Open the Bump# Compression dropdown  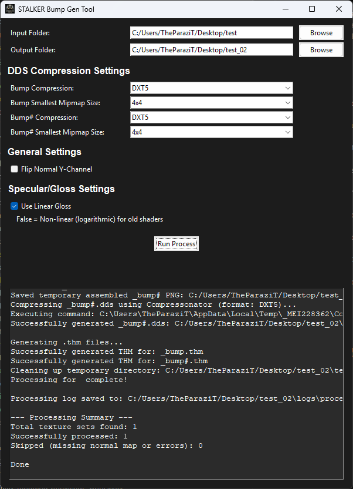[211, 118]
